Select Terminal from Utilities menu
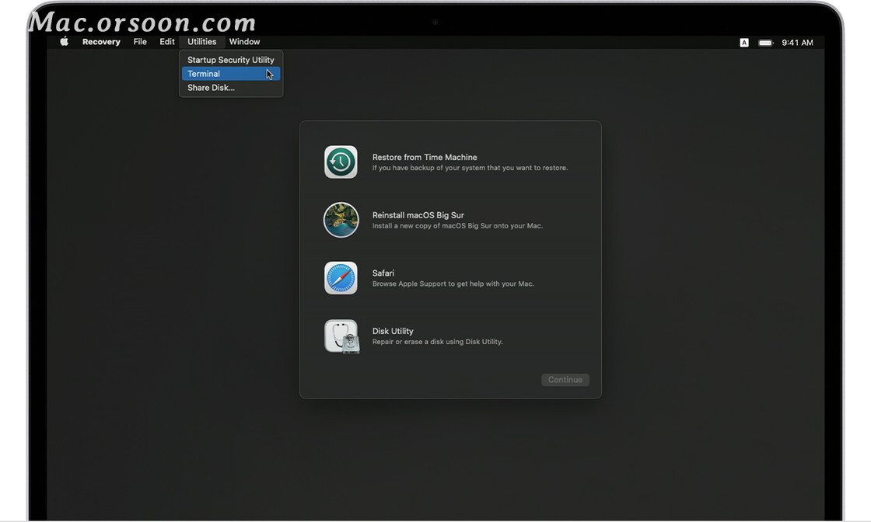 point(230,73)
